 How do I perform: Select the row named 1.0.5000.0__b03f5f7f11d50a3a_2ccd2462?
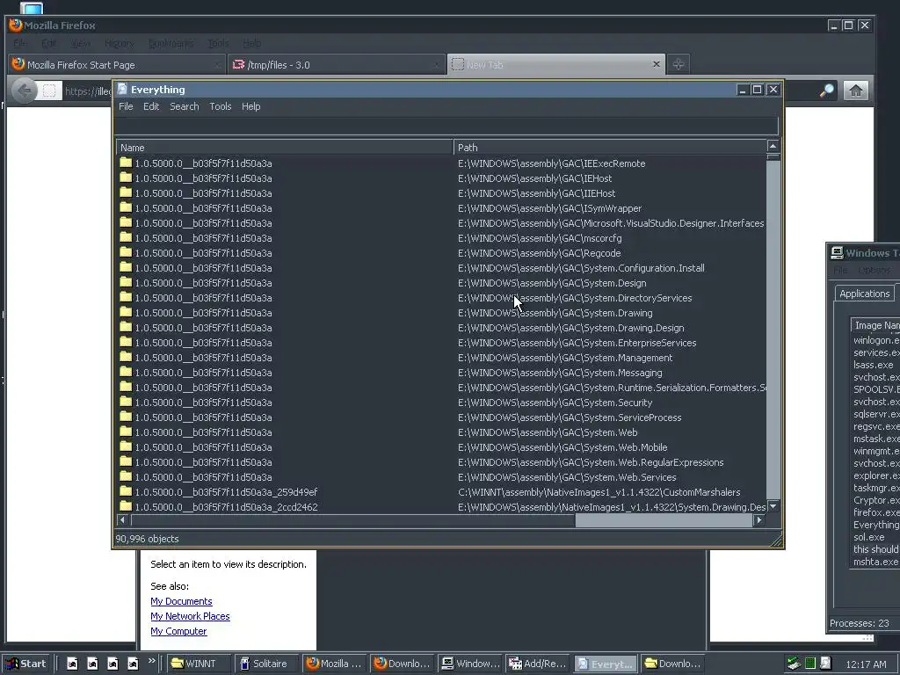coord(441,507)
